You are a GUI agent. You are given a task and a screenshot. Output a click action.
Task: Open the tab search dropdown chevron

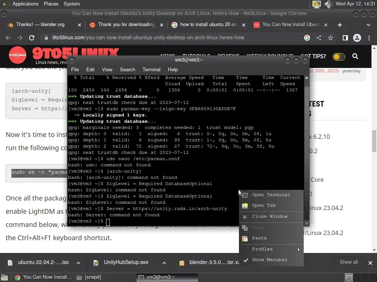point(368,25)
